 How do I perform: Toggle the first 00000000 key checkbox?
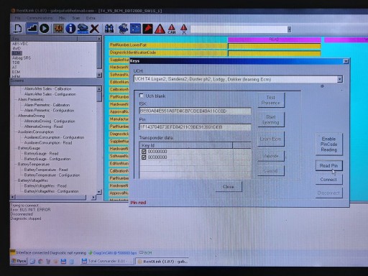(x=144, y=152)
